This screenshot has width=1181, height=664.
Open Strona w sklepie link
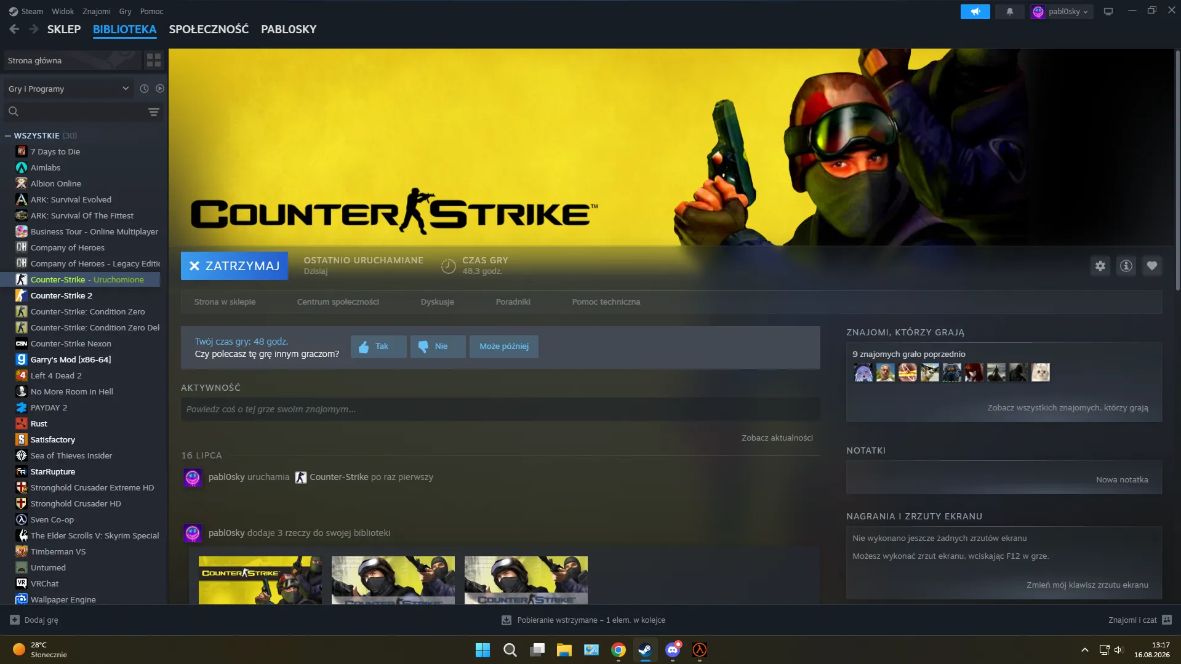click(x=225, y=302)
